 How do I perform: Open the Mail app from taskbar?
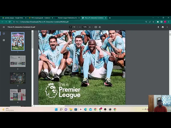91,109
